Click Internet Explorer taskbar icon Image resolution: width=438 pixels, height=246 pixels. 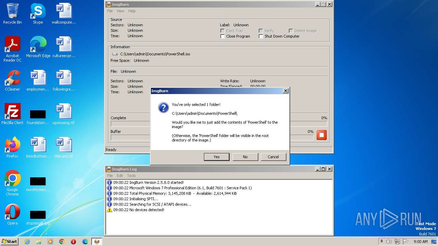(x=27, y=242)
